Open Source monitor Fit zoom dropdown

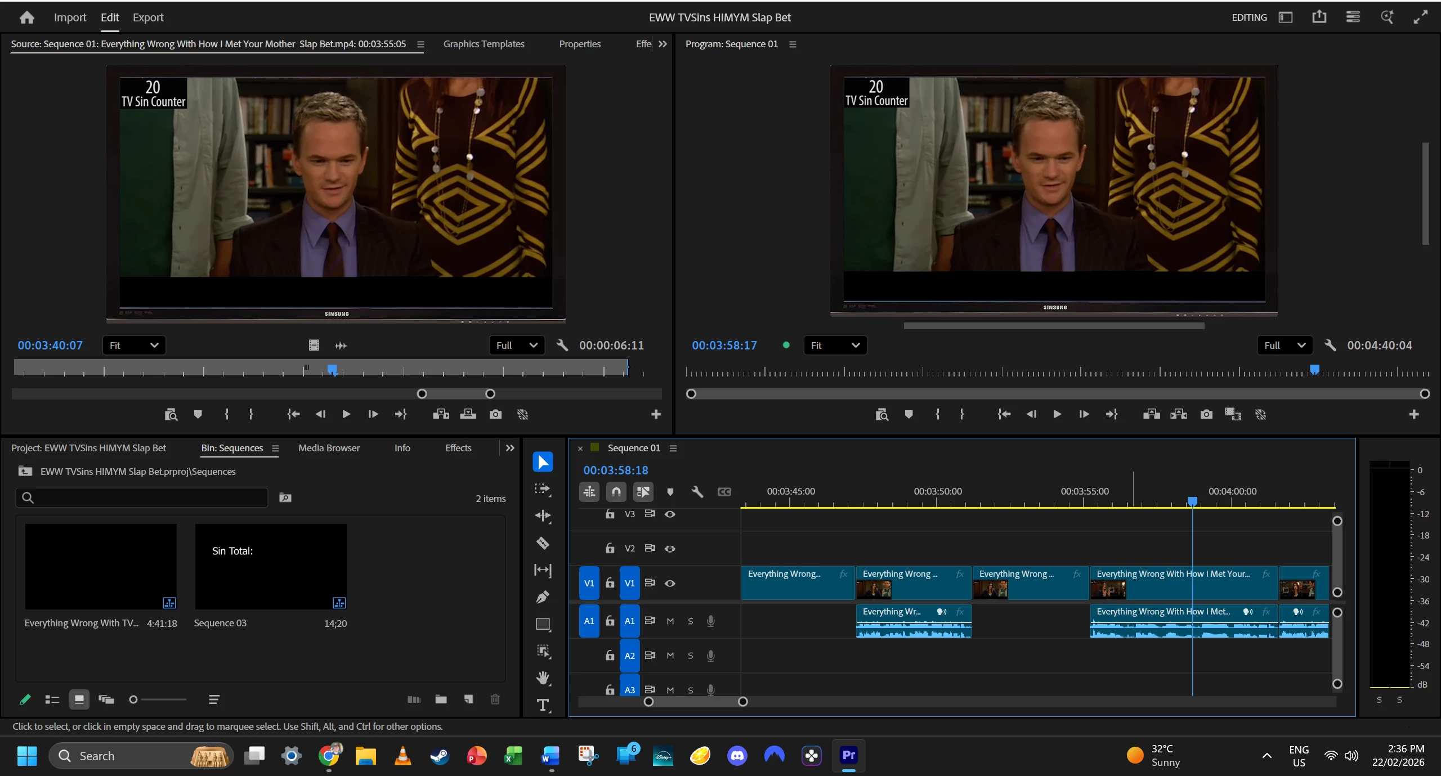[x=134, y=346]
